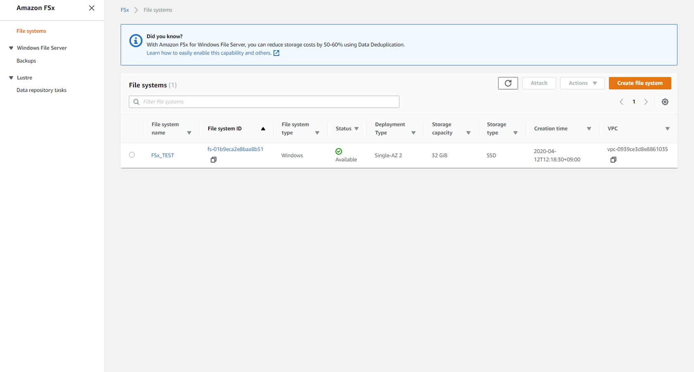This screenshot has height=372, width=694.
Task: Sort by Status column
Action: 357,129
